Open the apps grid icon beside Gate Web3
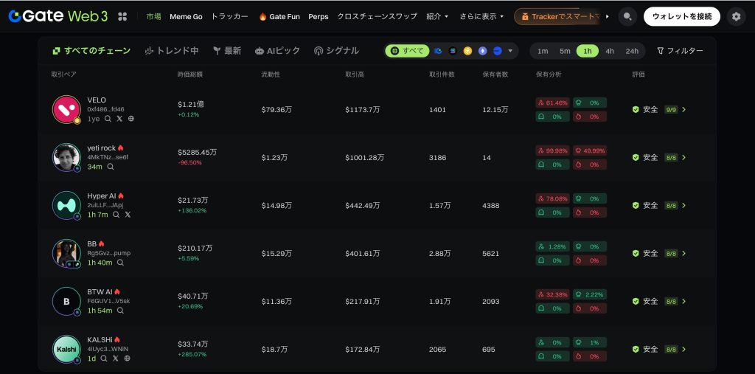Image resolution: width=755 pixels, height=374 pixels. [x=122, y=16]
